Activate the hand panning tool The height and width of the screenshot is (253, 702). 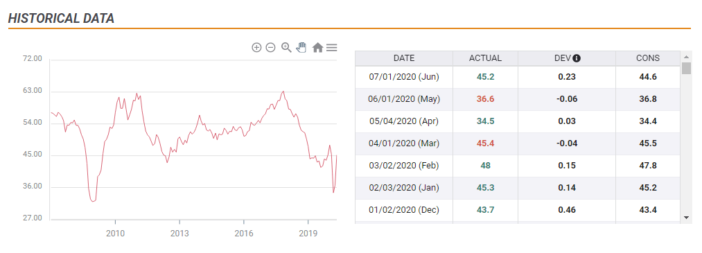(x=301, y=47)
